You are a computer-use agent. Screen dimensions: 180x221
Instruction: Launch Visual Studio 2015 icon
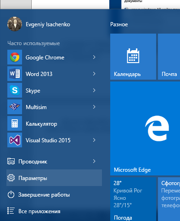(15, 140)
